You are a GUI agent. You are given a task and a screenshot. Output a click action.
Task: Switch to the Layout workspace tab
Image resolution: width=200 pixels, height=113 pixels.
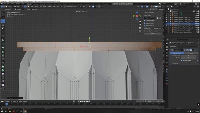(29, 4)
